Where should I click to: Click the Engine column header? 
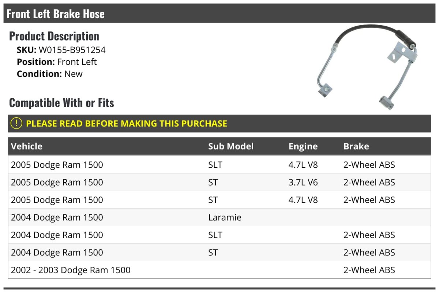click(x=303, y=146)
